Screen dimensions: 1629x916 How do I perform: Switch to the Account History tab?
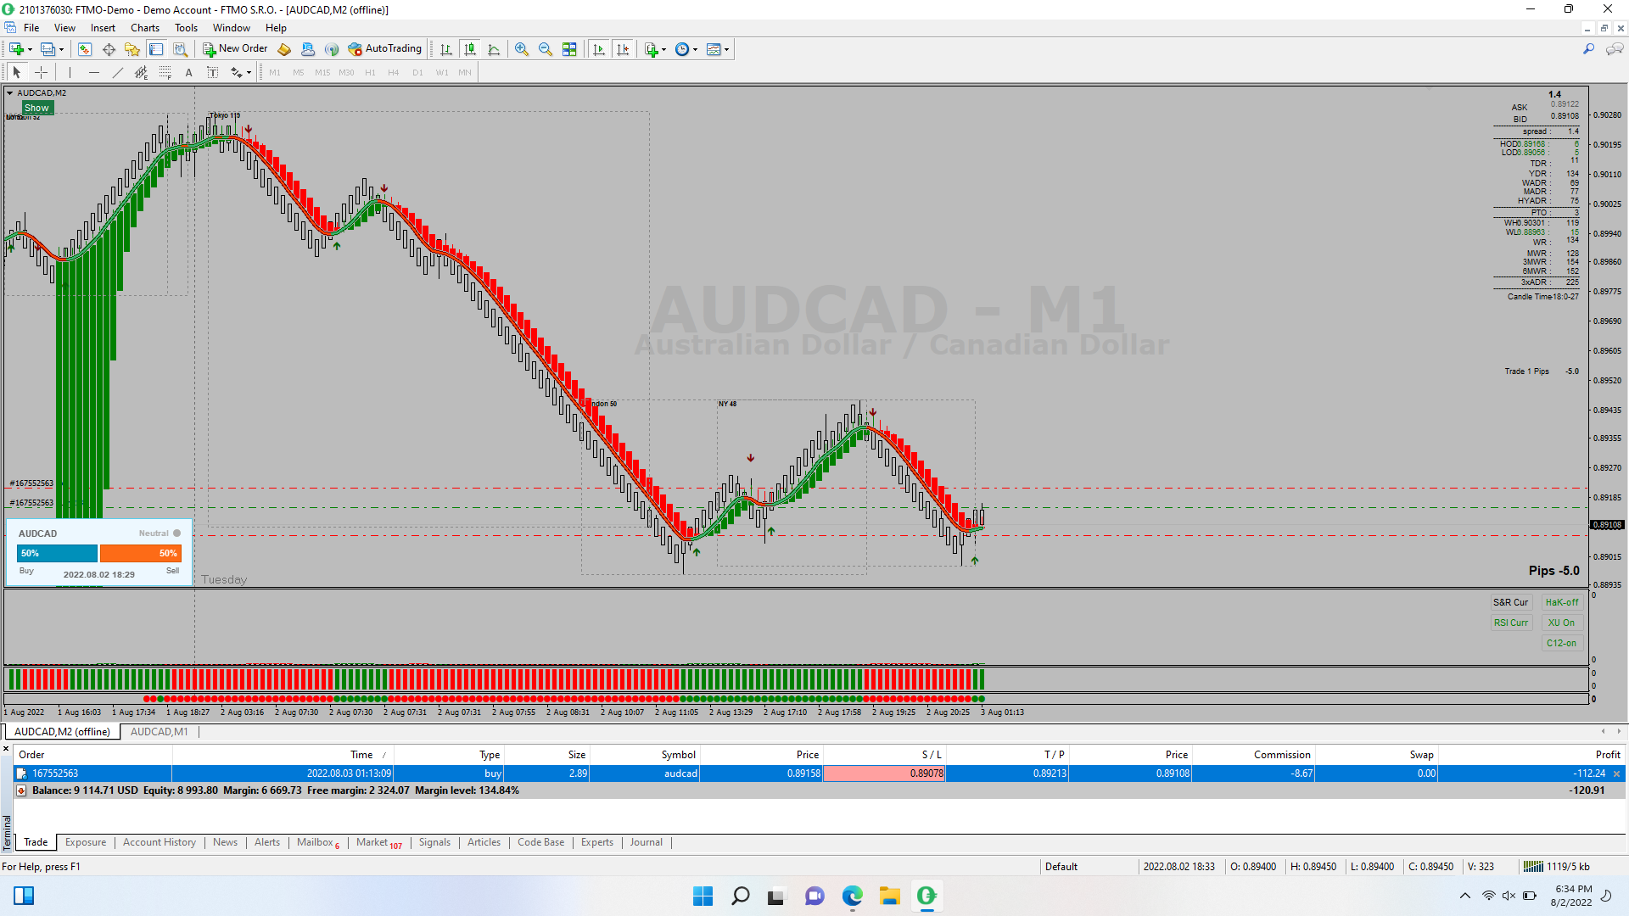[160, 842]
